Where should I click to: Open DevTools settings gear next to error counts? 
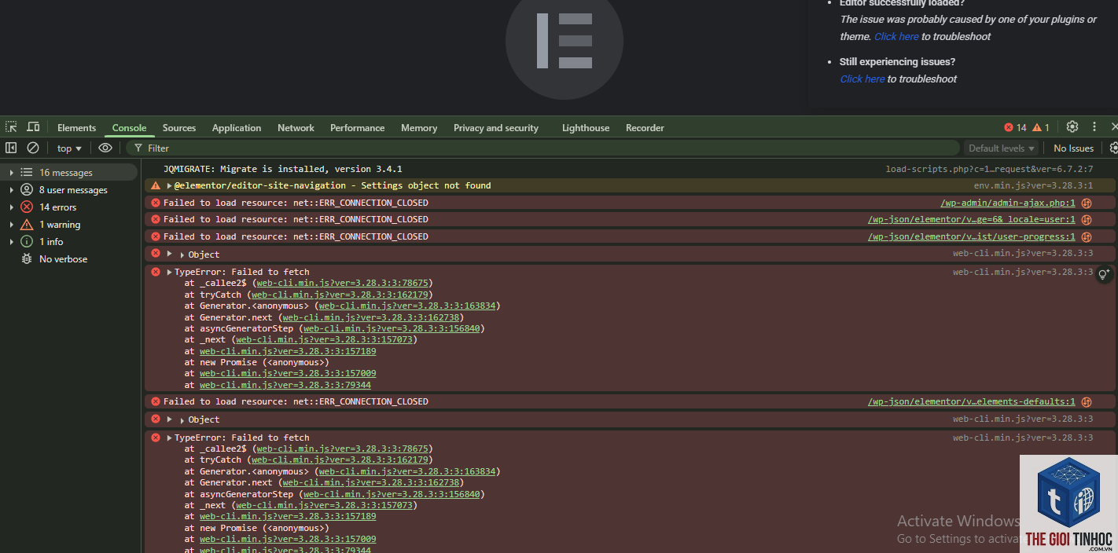point(1072,127)
